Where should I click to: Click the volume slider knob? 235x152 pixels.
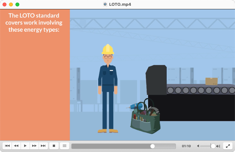coord(213,146)
